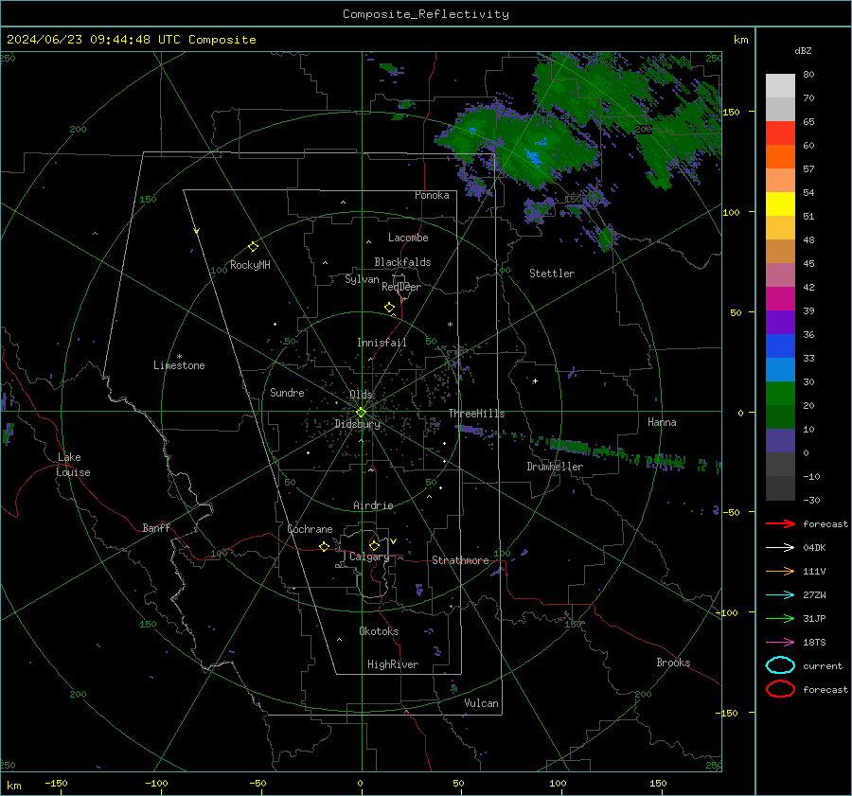This screenshot has height=796, width=852.
Task: Click the Lacombe town label
Action: (x=408, y=238)
